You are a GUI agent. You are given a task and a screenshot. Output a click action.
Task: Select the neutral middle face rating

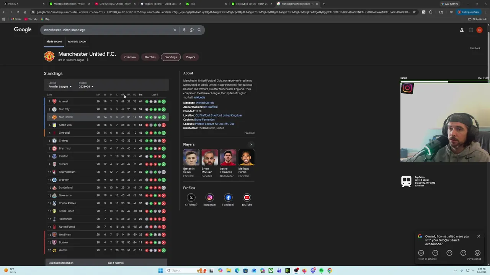[449, 253]
